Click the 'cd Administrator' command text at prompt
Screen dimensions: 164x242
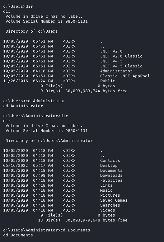[x=45, y=101]
